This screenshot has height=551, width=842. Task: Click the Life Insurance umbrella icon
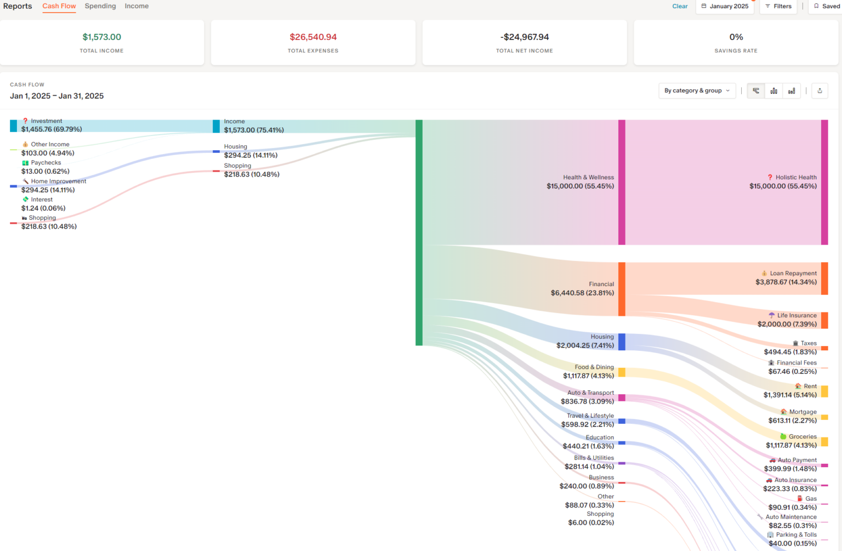[x=772, y=315]
